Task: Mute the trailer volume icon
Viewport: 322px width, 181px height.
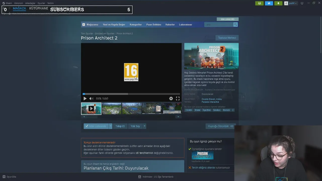Action: tap(91, 99)
